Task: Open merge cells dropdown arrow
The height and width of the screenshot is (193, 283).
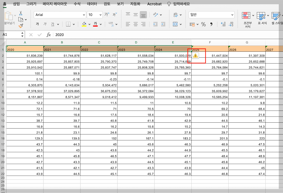Action: coord(181,24)
